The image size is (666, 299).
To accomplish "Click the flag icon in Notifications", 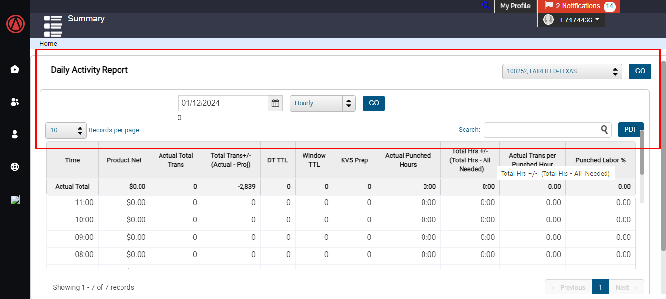I will [x=549, y=6].
